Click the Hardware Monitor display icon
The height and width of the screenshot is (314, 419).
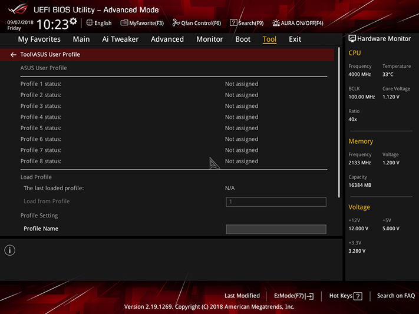click(x=352, y=38)
